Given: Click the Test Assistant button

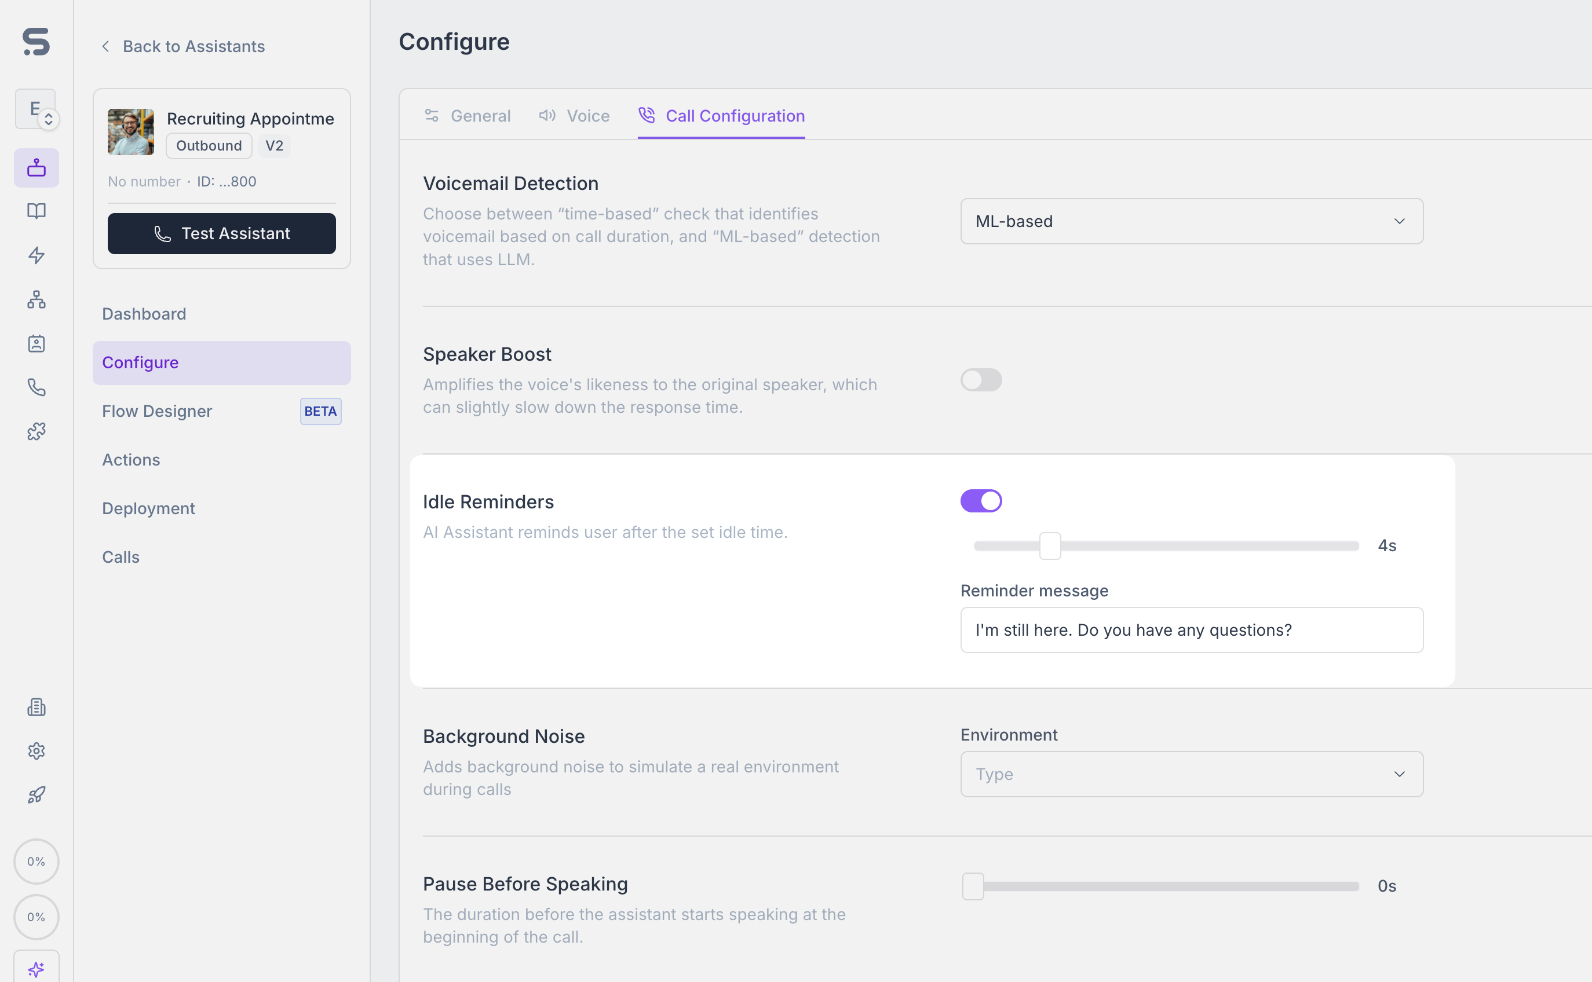Looking at the screenshot, I should (x=221, y=234).
